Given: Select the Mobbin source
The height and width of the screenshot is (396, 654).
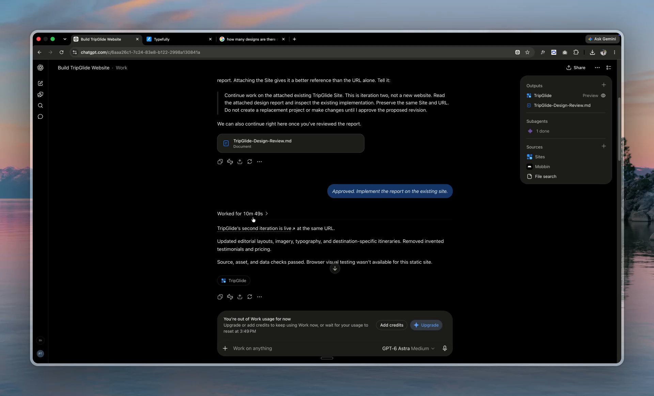Looking at the screenshot, I should coord(538,167).
